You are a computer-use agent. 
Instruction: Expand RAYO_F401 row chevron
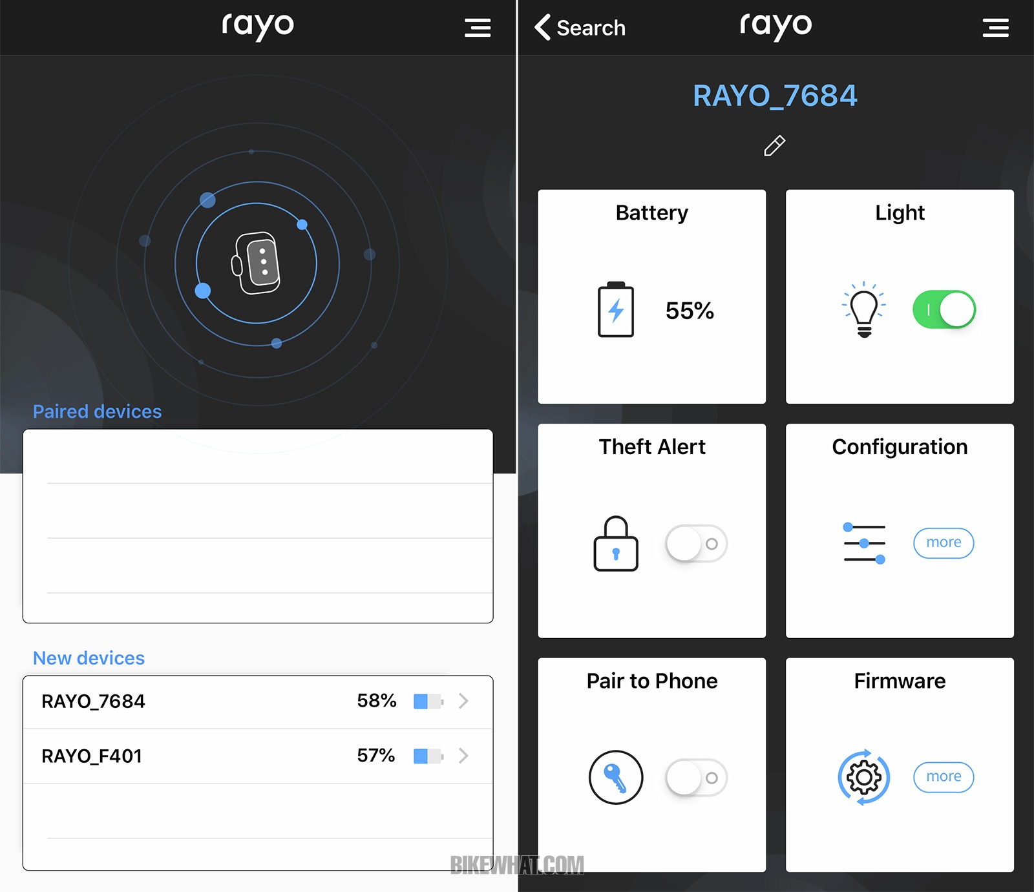(x=463, y=756)
